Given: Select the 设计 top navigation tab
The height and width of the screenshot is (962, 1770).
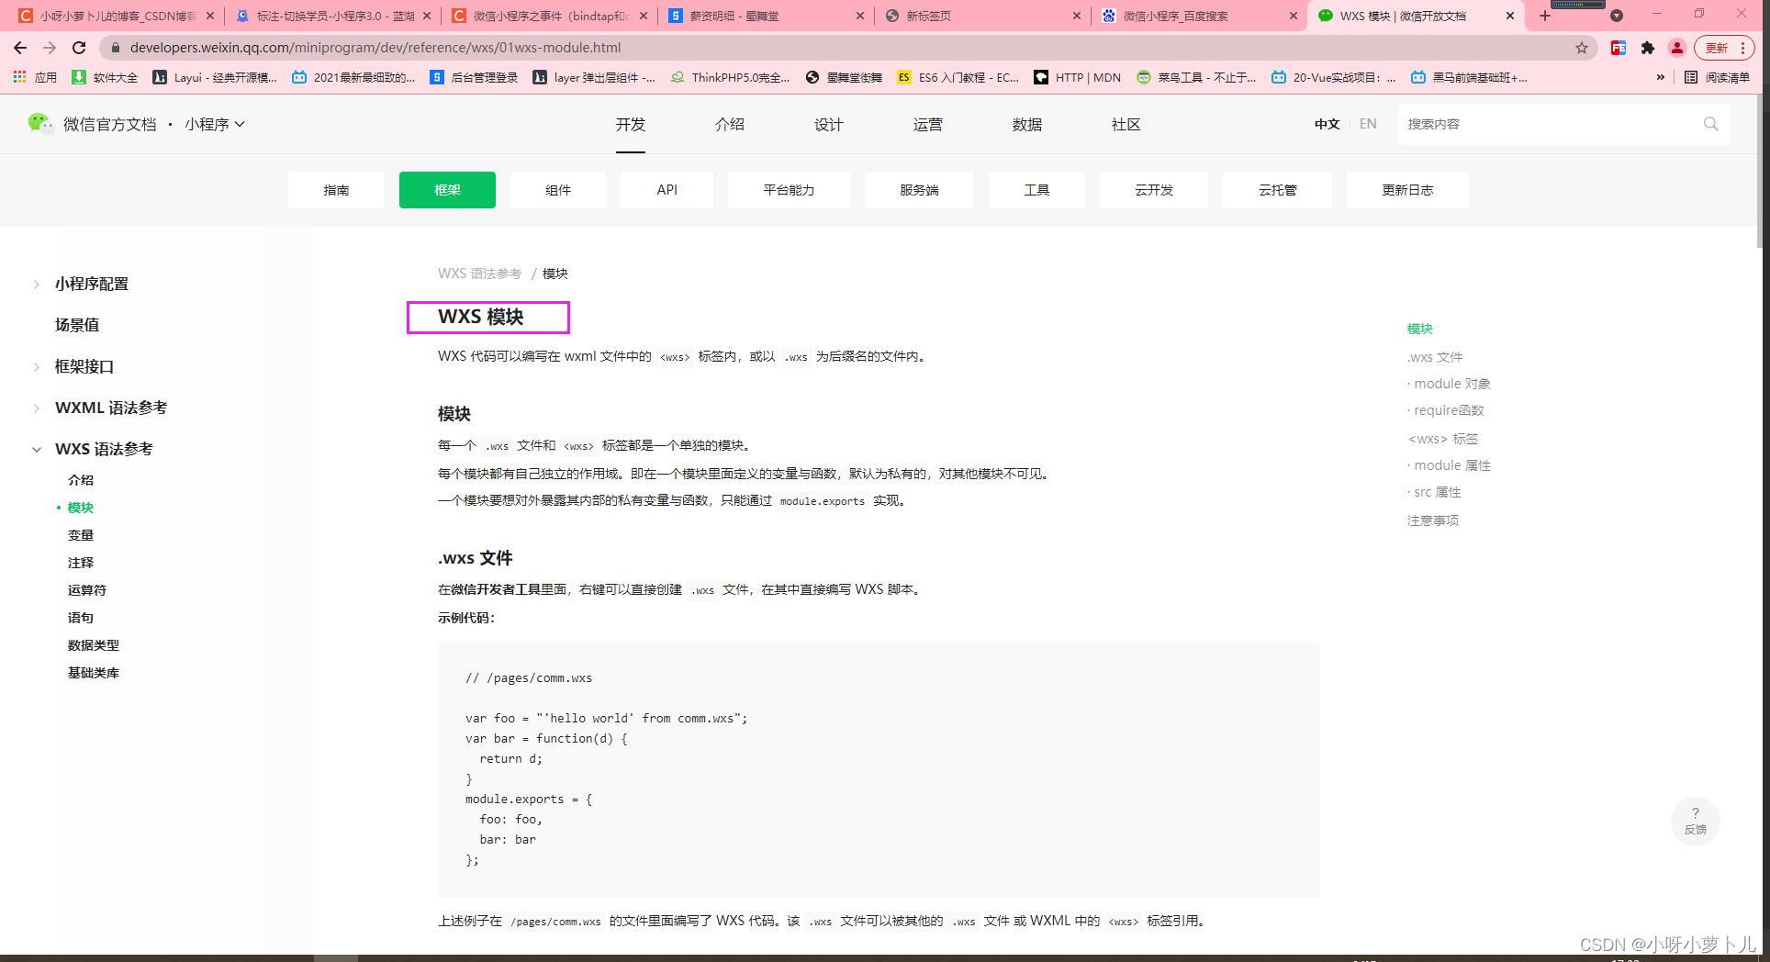Looking at the screenshot, I should tap(829, 124).
